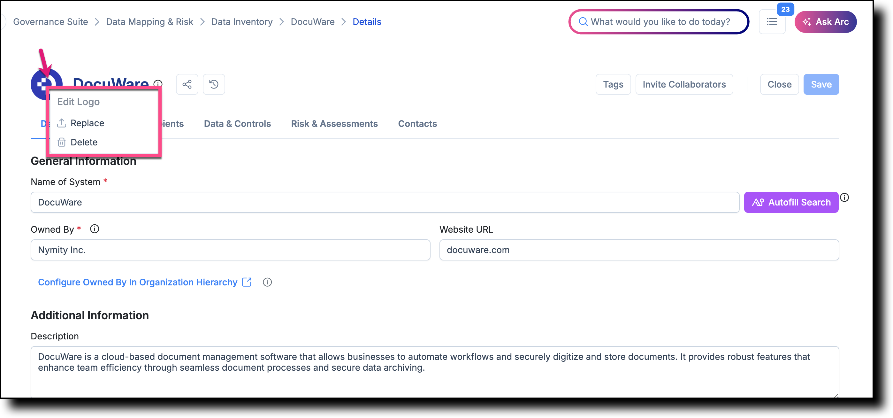The image size is (893, 418).
Task: Click the DocuWare logo image
Action: coord(46,84)
